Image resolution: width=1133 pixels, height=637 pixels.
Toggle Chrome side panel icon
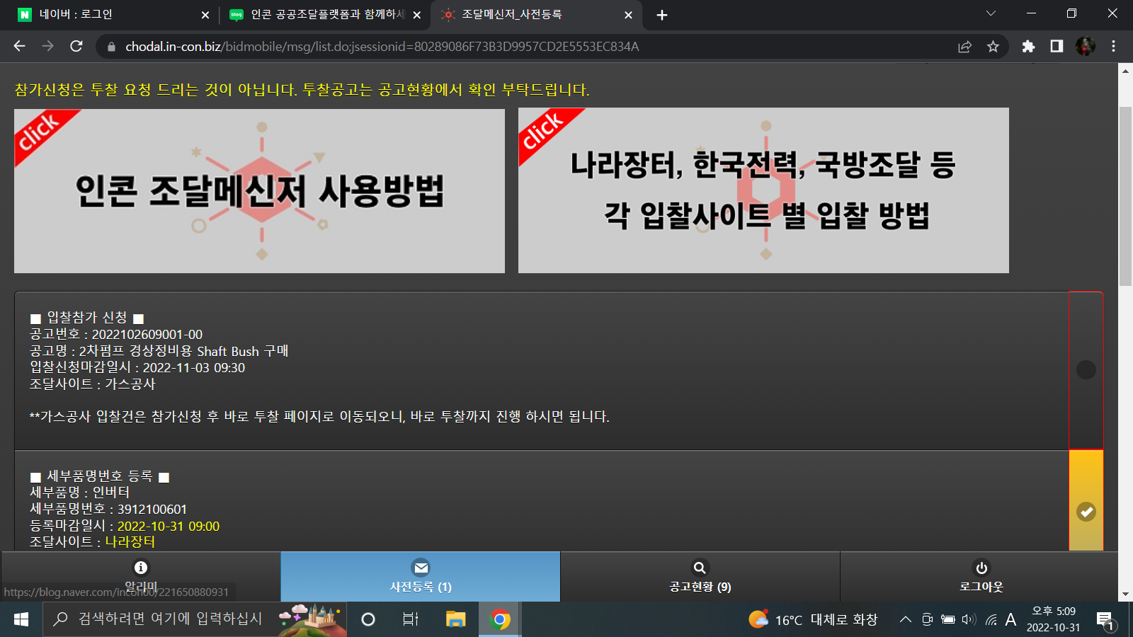pos(1057,46)
